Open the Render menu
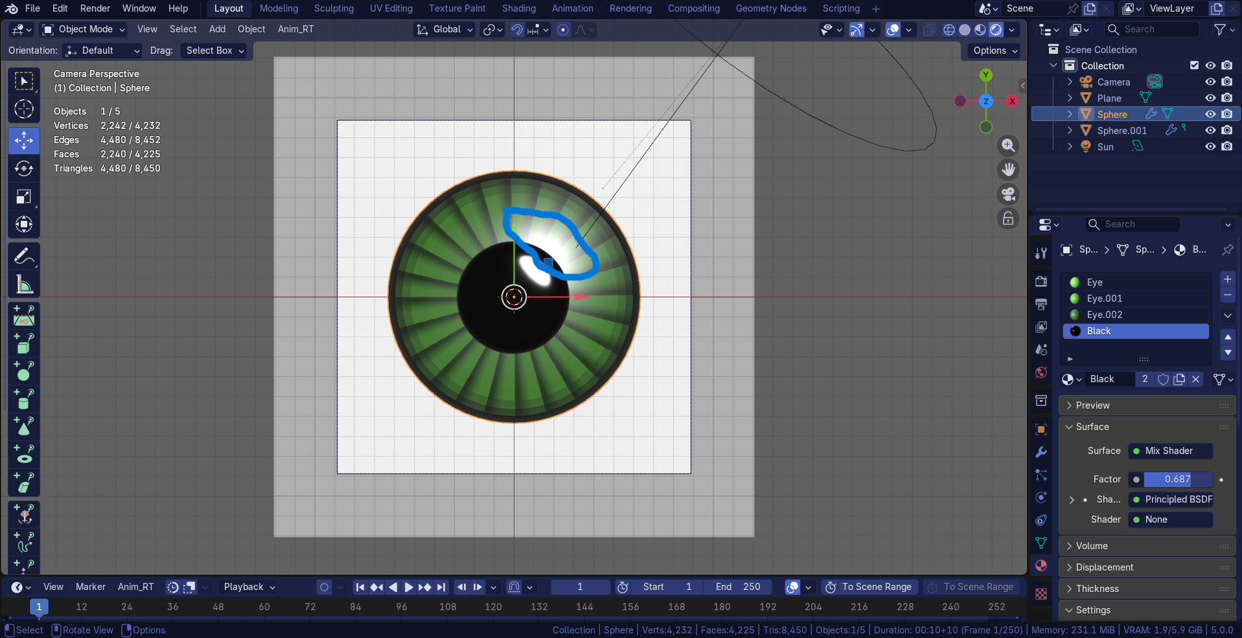This screenshot has width=1242, height=638. (x=95, y=8)
